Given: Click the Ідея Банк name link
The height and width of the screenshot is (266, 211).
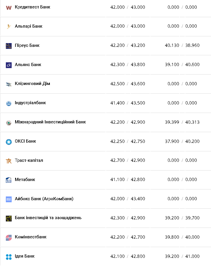Looking at the screenshot, I should click(x=24, y=256).
